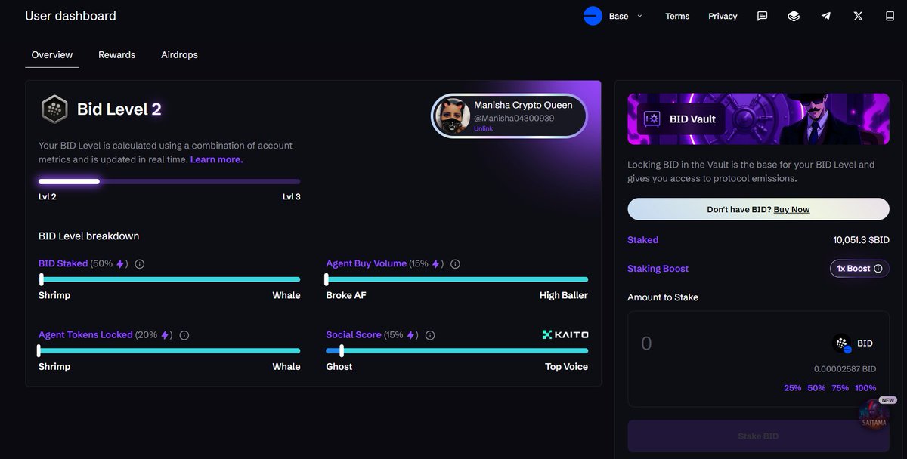Screen dimensions: 907x459
Task: Select 50% of balance to stake
Action: [816, 387]
